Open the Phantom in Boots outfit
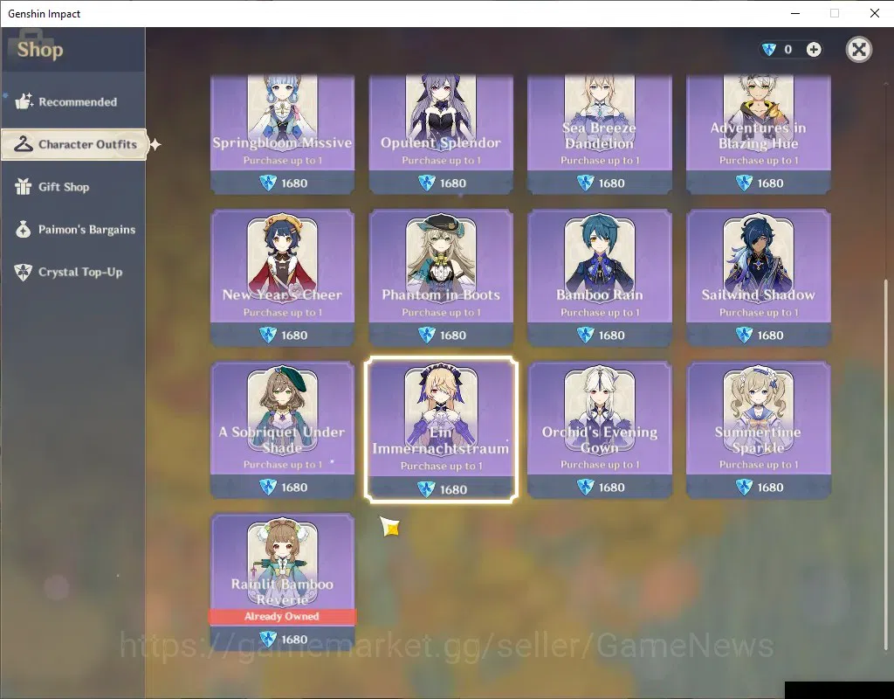The image size is (894, 699). coord(441,277)
